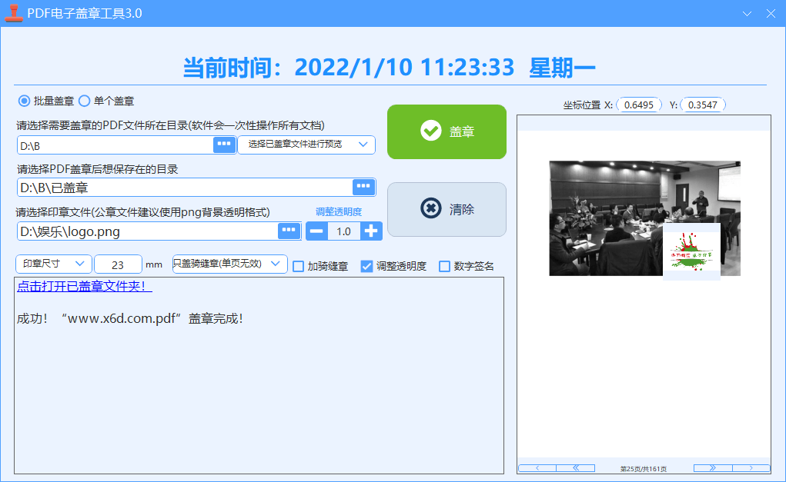Image resolution: width=786 pixels, height=482 pixels.
Task: Enable the 数字签名 checkbox
Action: pos(443,265)
